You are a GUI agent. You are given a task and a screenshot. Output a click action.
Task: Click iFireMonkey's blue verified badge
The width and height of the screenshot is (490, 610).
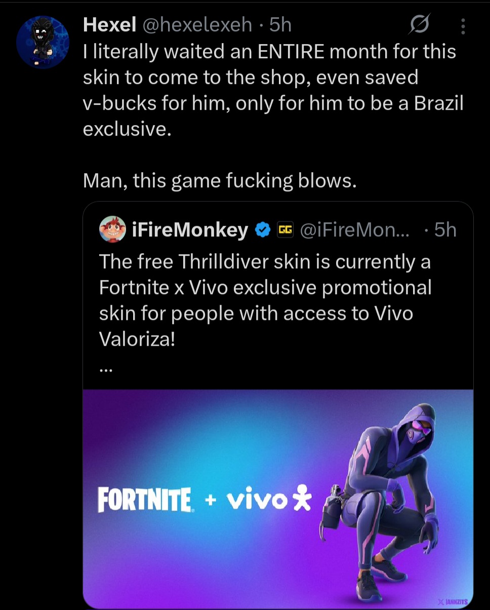point(262,230)
